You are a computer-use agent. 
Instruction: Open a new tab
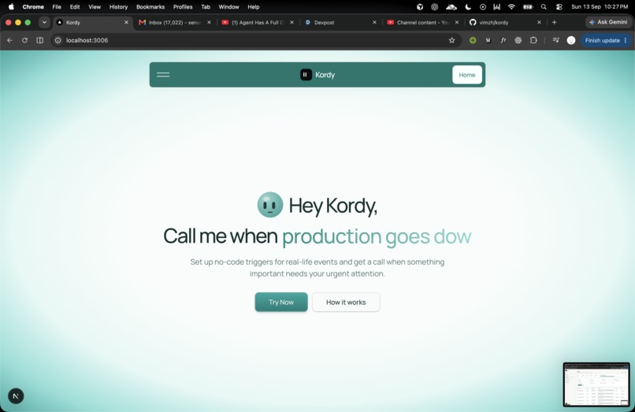[x=554, y=22]
